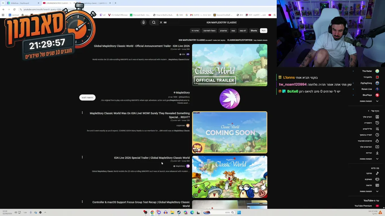Select the 'הועלו לאחרונה' (Recently uploaded) filter chip

pyautogui.click(x=209, y=31)
